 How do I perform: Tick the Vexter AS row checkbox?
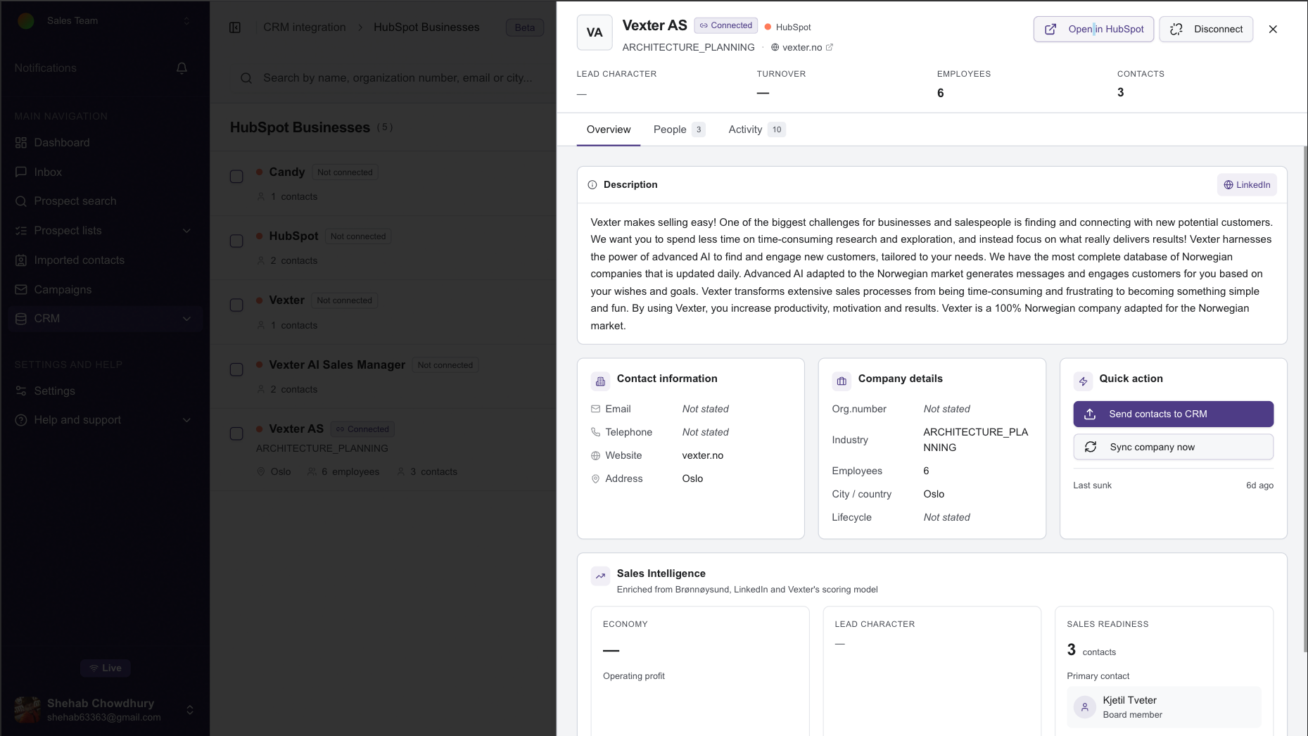236,433
